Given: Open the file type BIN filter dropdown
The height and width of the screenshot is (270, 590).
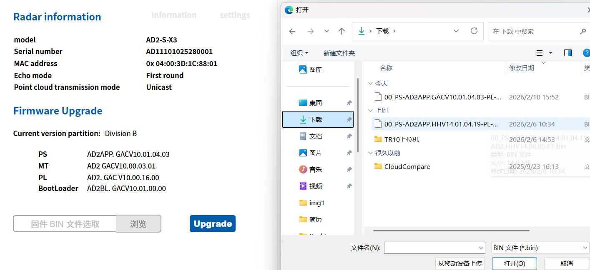Looking at the screenshot, I should pos(540,248).
